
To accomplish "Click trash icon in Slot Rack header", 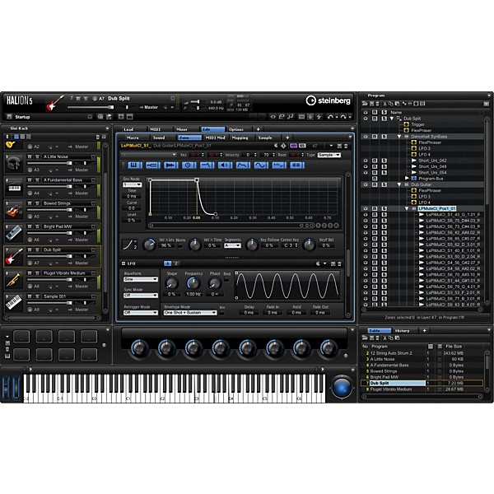I will pos(98,137).
